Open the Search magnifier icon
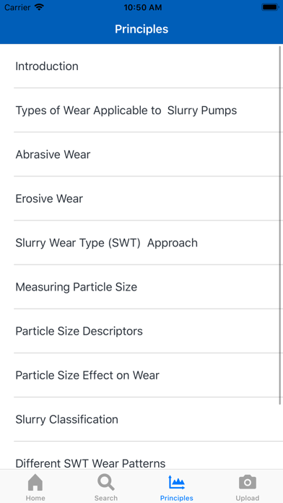Image resolution: width=283 pixels, height=503 pixels. [106, 483]
